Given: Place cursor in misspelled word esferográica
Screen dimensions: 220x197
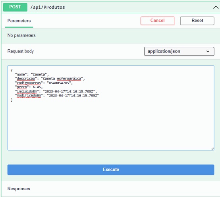Looking at the screenshot, I should (69, 79).
